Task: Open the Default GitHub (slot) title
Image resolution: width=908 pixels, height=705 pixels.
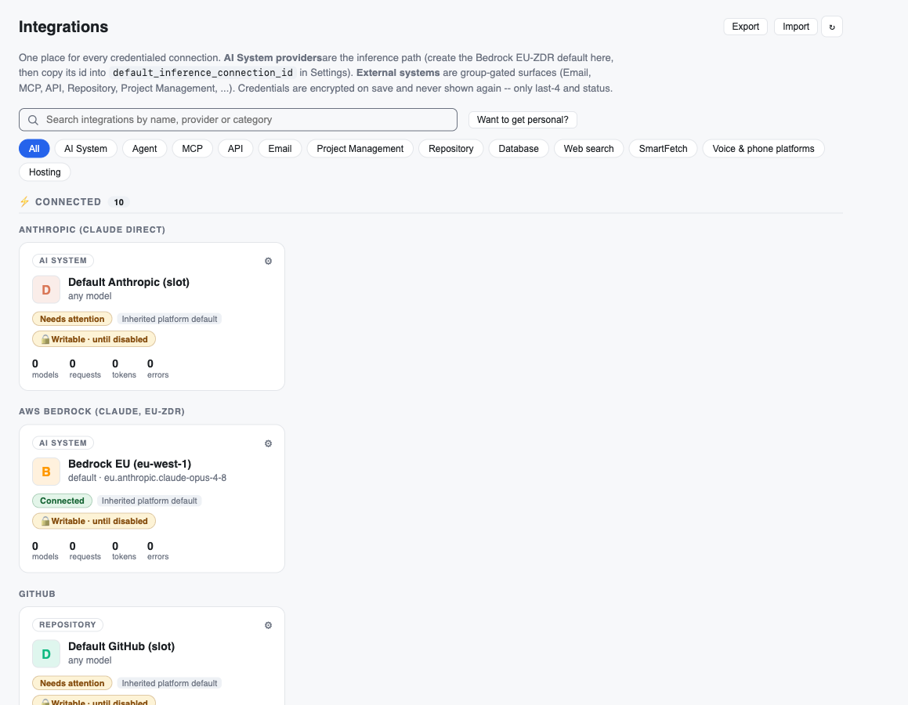Action: click(121, 646)
